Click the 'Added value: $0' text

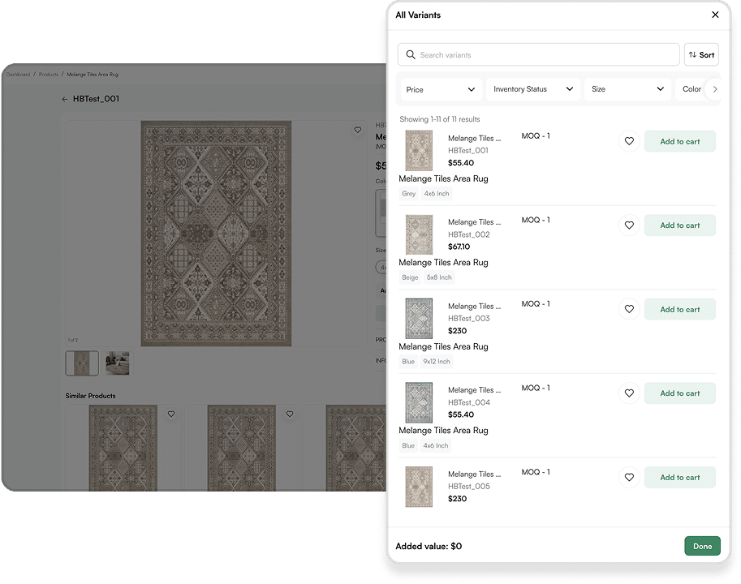point(429,546)
